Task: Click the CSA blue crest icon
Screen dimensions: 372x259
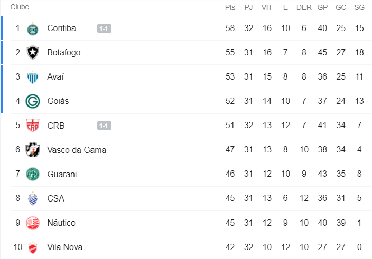Action: tap(33, 198)
